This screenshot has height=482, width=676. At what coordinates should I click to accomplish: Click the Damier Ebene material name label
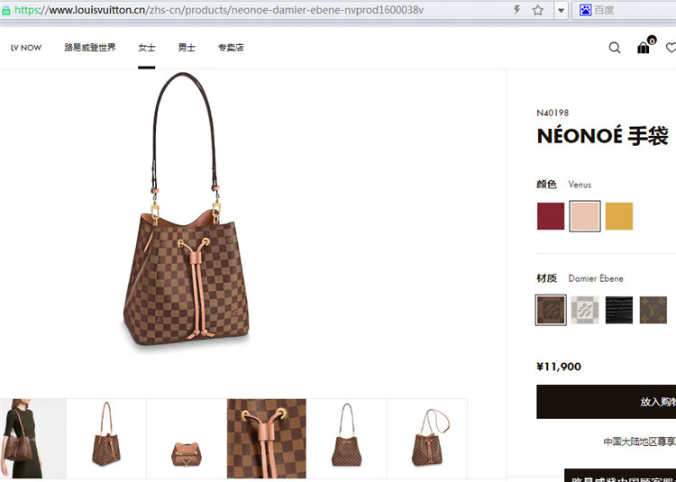coord(596,278)
